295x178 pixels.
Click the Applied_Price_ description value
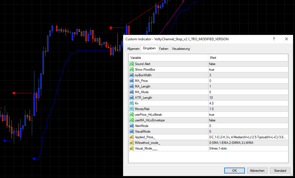point(247,137)
